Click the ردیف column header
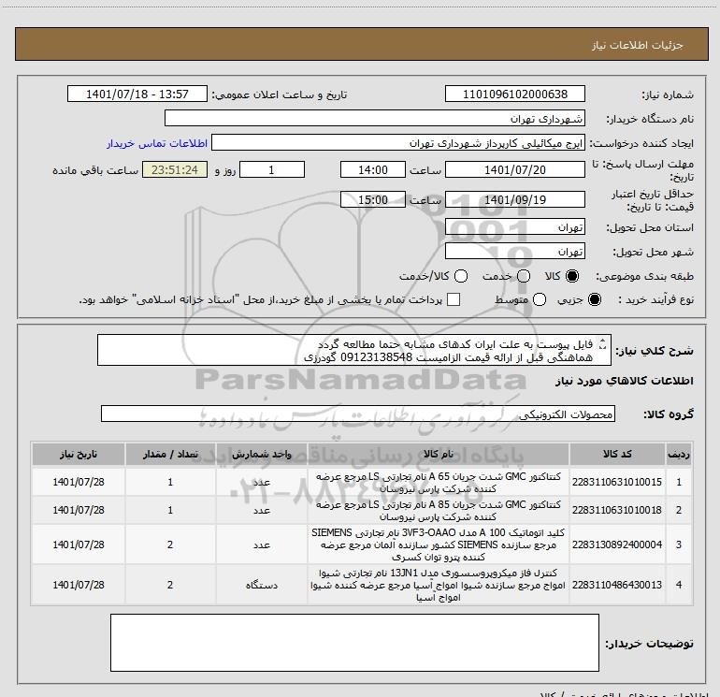720x697 pixels. (679, 454)
